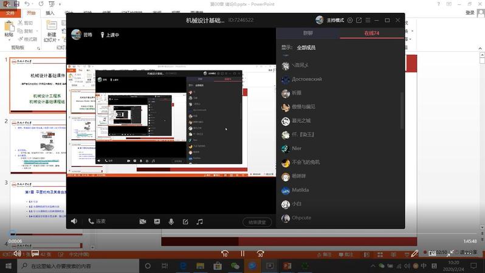Click the screen share picture icon
Screen dimensions: 485x273
point(157,222)
